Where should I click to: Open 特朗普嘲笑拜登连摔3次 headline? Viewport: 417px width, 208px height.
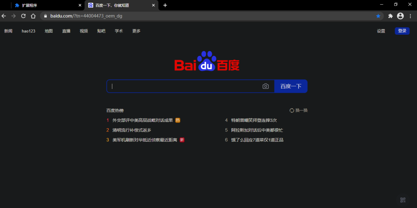tap(254, 120)
